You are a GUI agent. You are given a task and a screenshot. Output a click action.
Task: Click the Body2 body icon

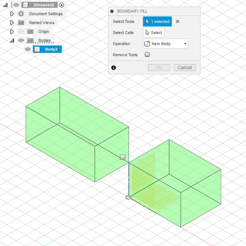[37, 49]
